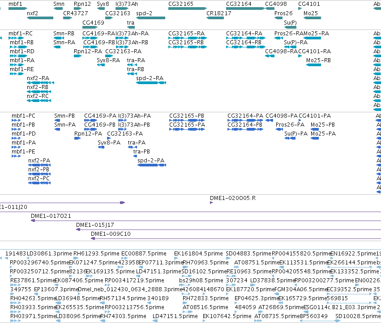Click the tra gene label
The image size is (381, 323).
(130, 22)
